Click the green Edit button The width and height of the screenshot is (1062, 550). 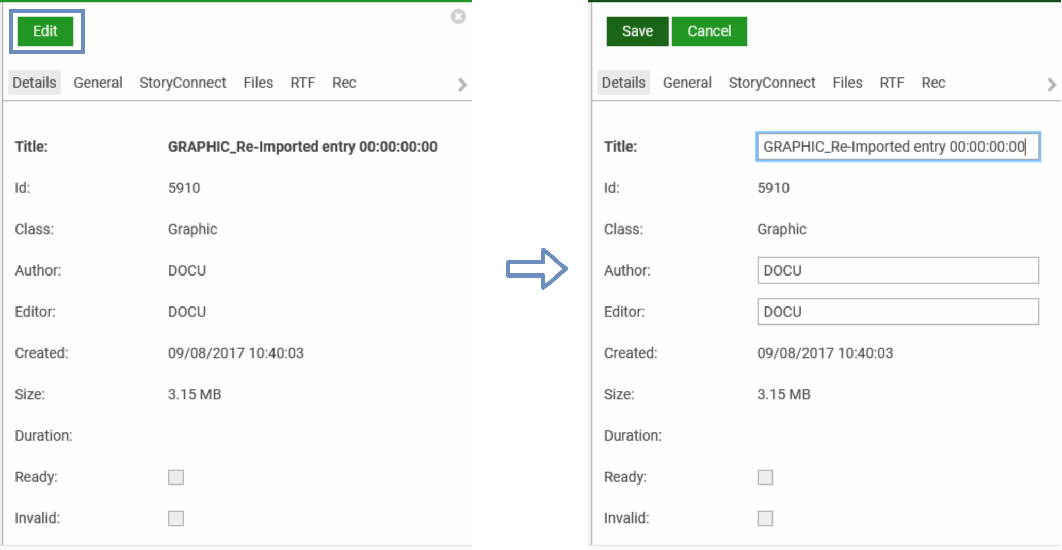tap(45, 31)
